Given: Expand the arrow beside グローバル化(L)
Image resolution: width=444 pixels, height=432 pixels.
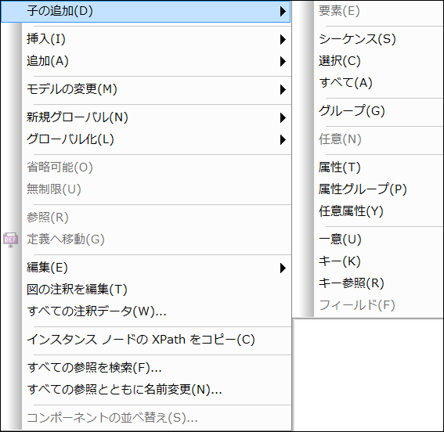Looking at the screenshot, I should 283,140.
